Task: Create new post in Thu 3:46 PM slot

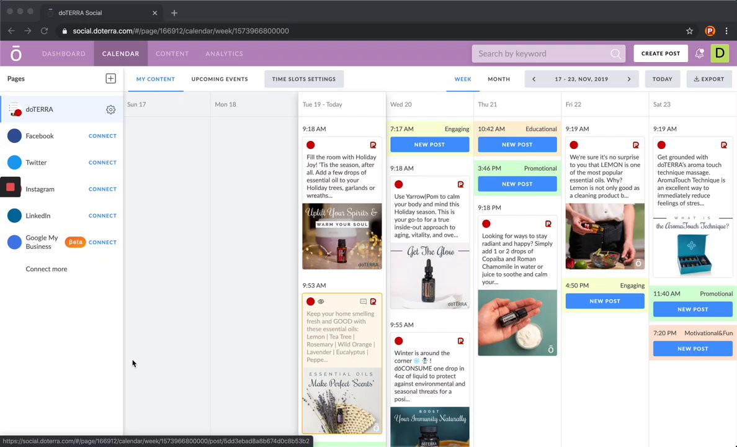Action: point(517,184)
